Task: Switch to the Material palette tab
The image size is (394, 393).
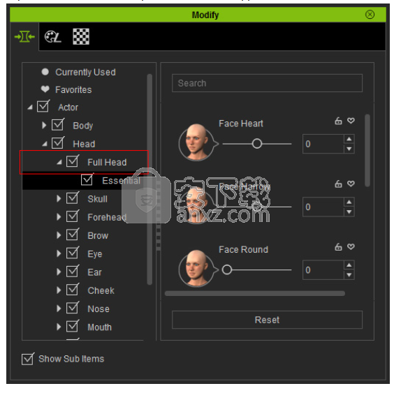Action: (52, 37)
